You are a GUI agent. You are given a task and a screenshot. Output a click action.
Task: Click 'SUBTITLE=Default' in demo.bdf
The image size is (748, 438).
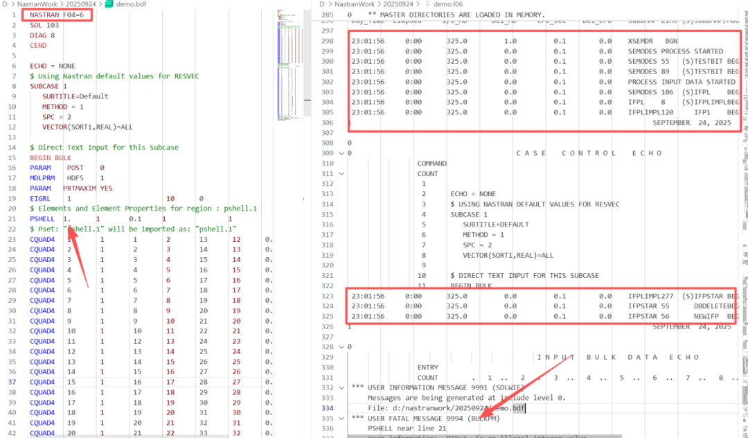75,96
